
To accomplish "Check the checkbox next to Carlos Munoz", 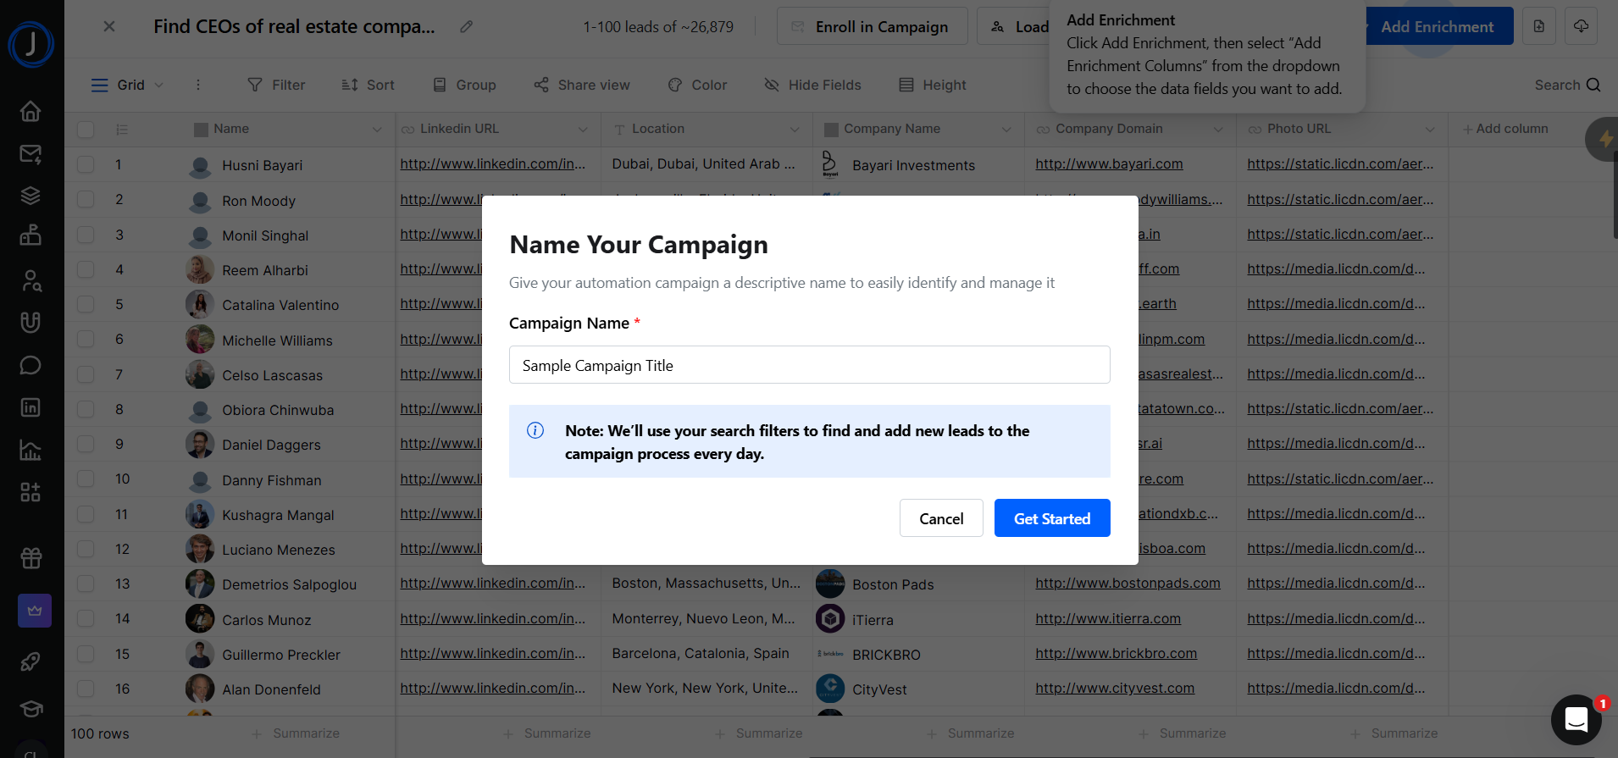I will point(86,618).
